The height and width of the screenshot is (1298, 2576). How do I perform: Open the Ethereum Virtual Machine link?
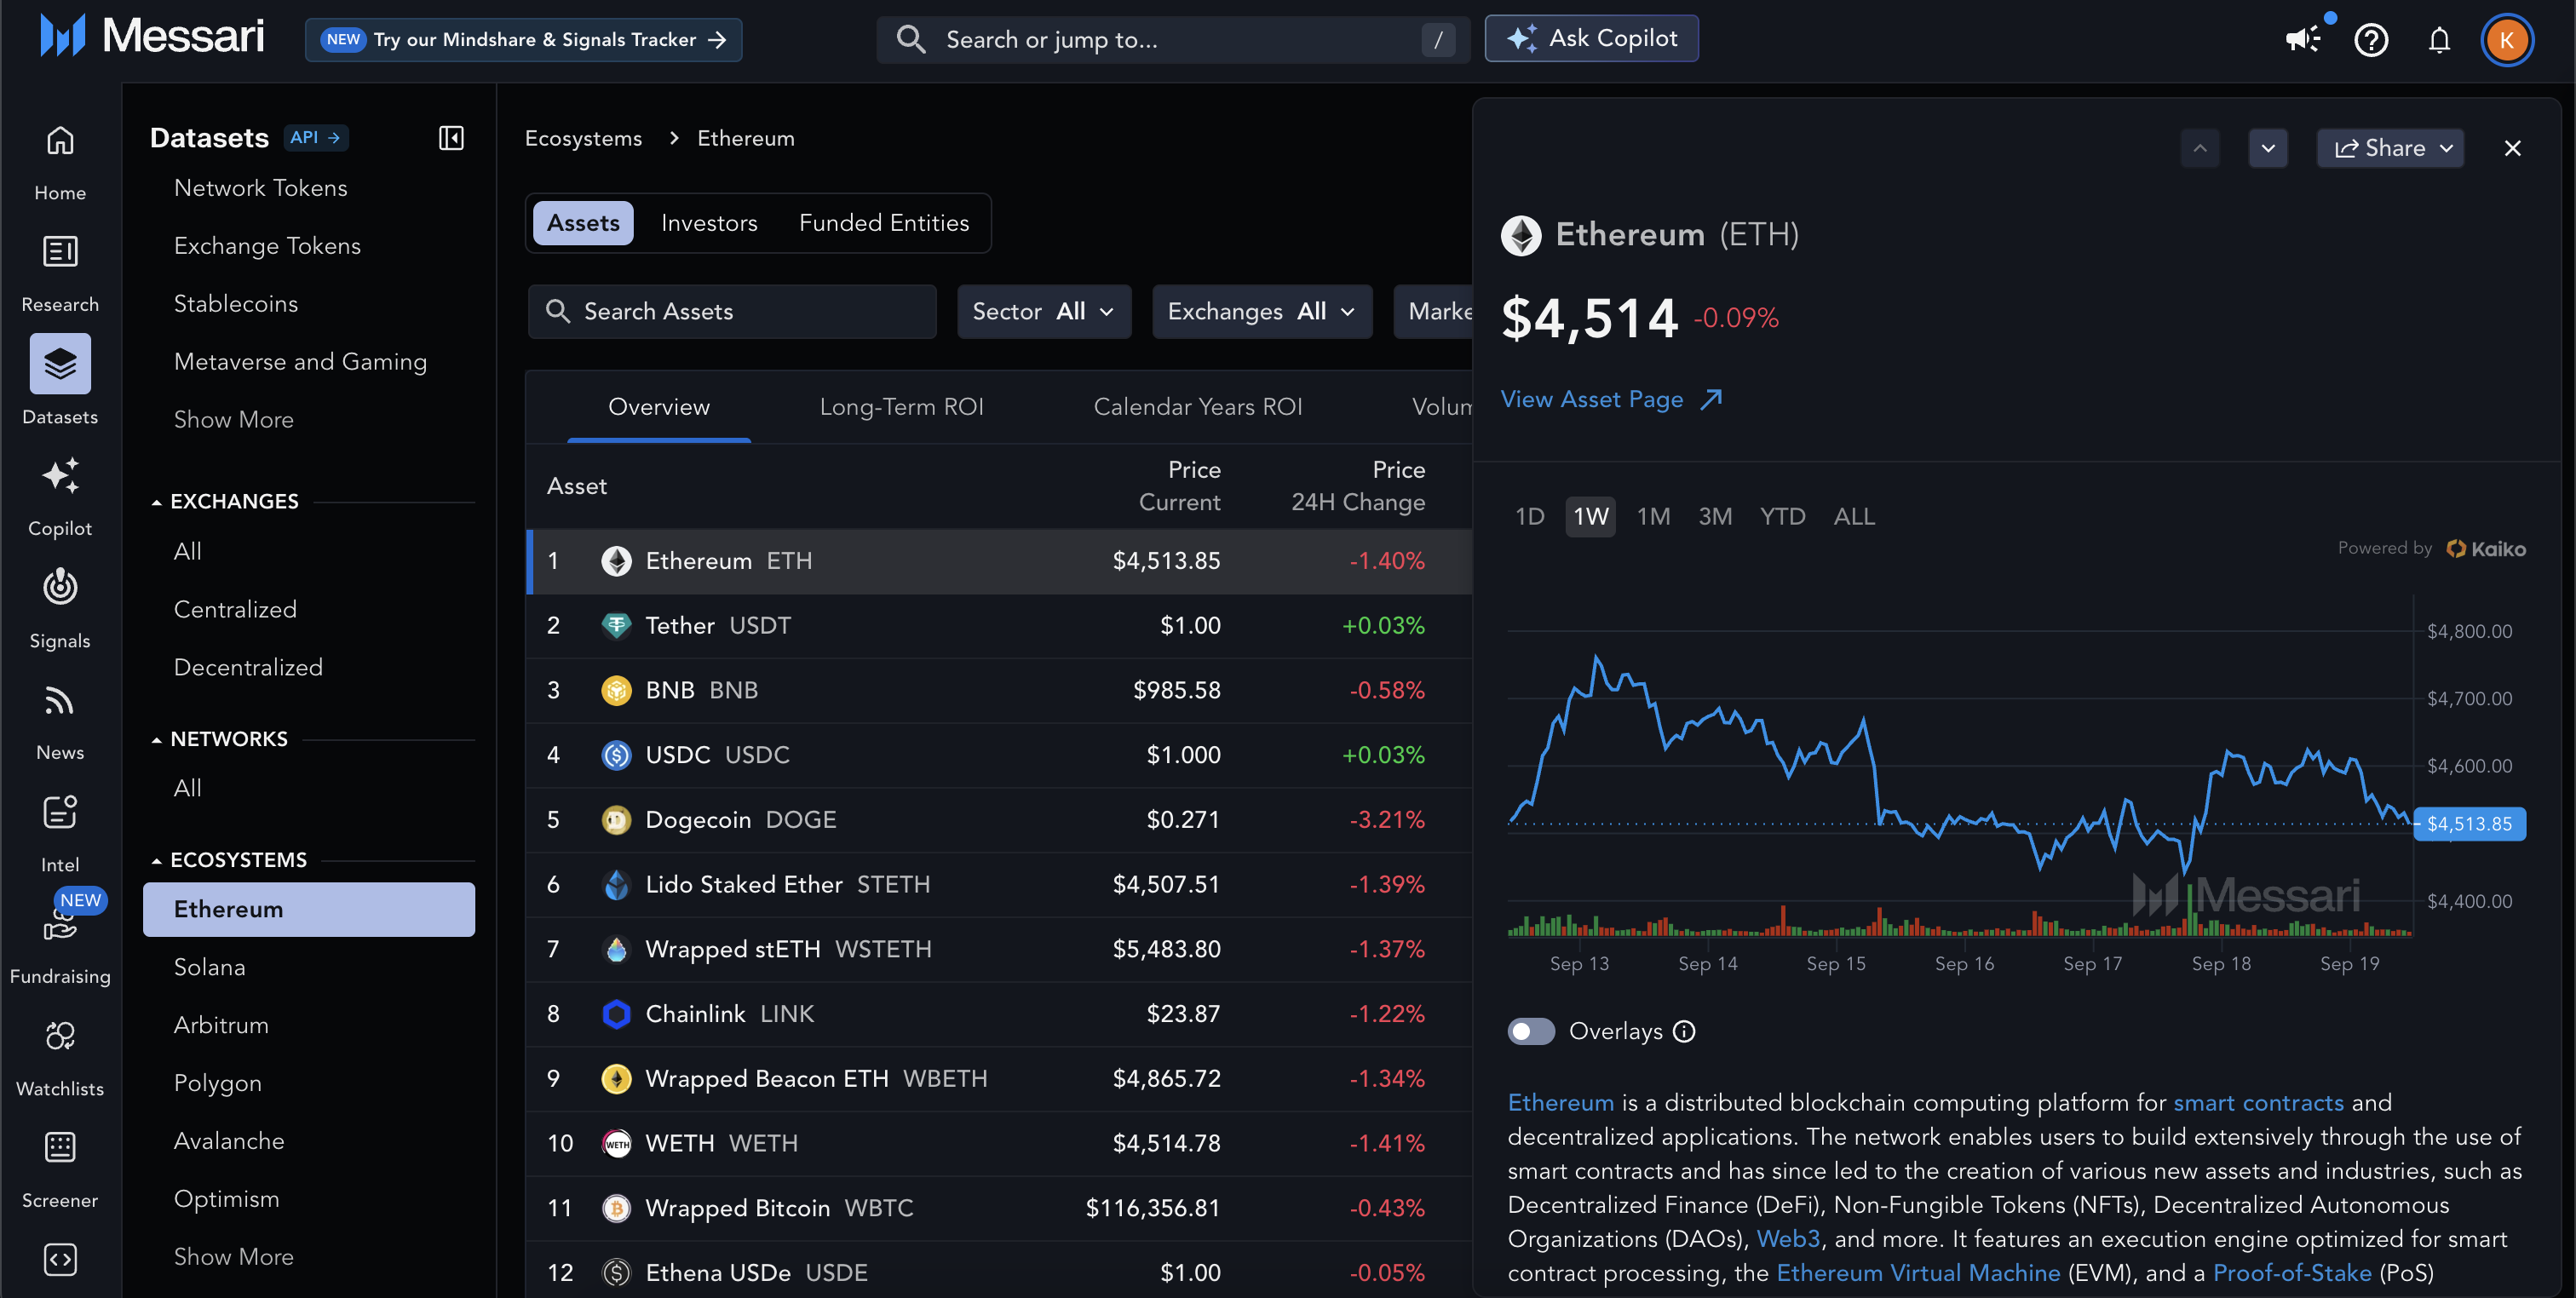[x=1918, y=1273]
